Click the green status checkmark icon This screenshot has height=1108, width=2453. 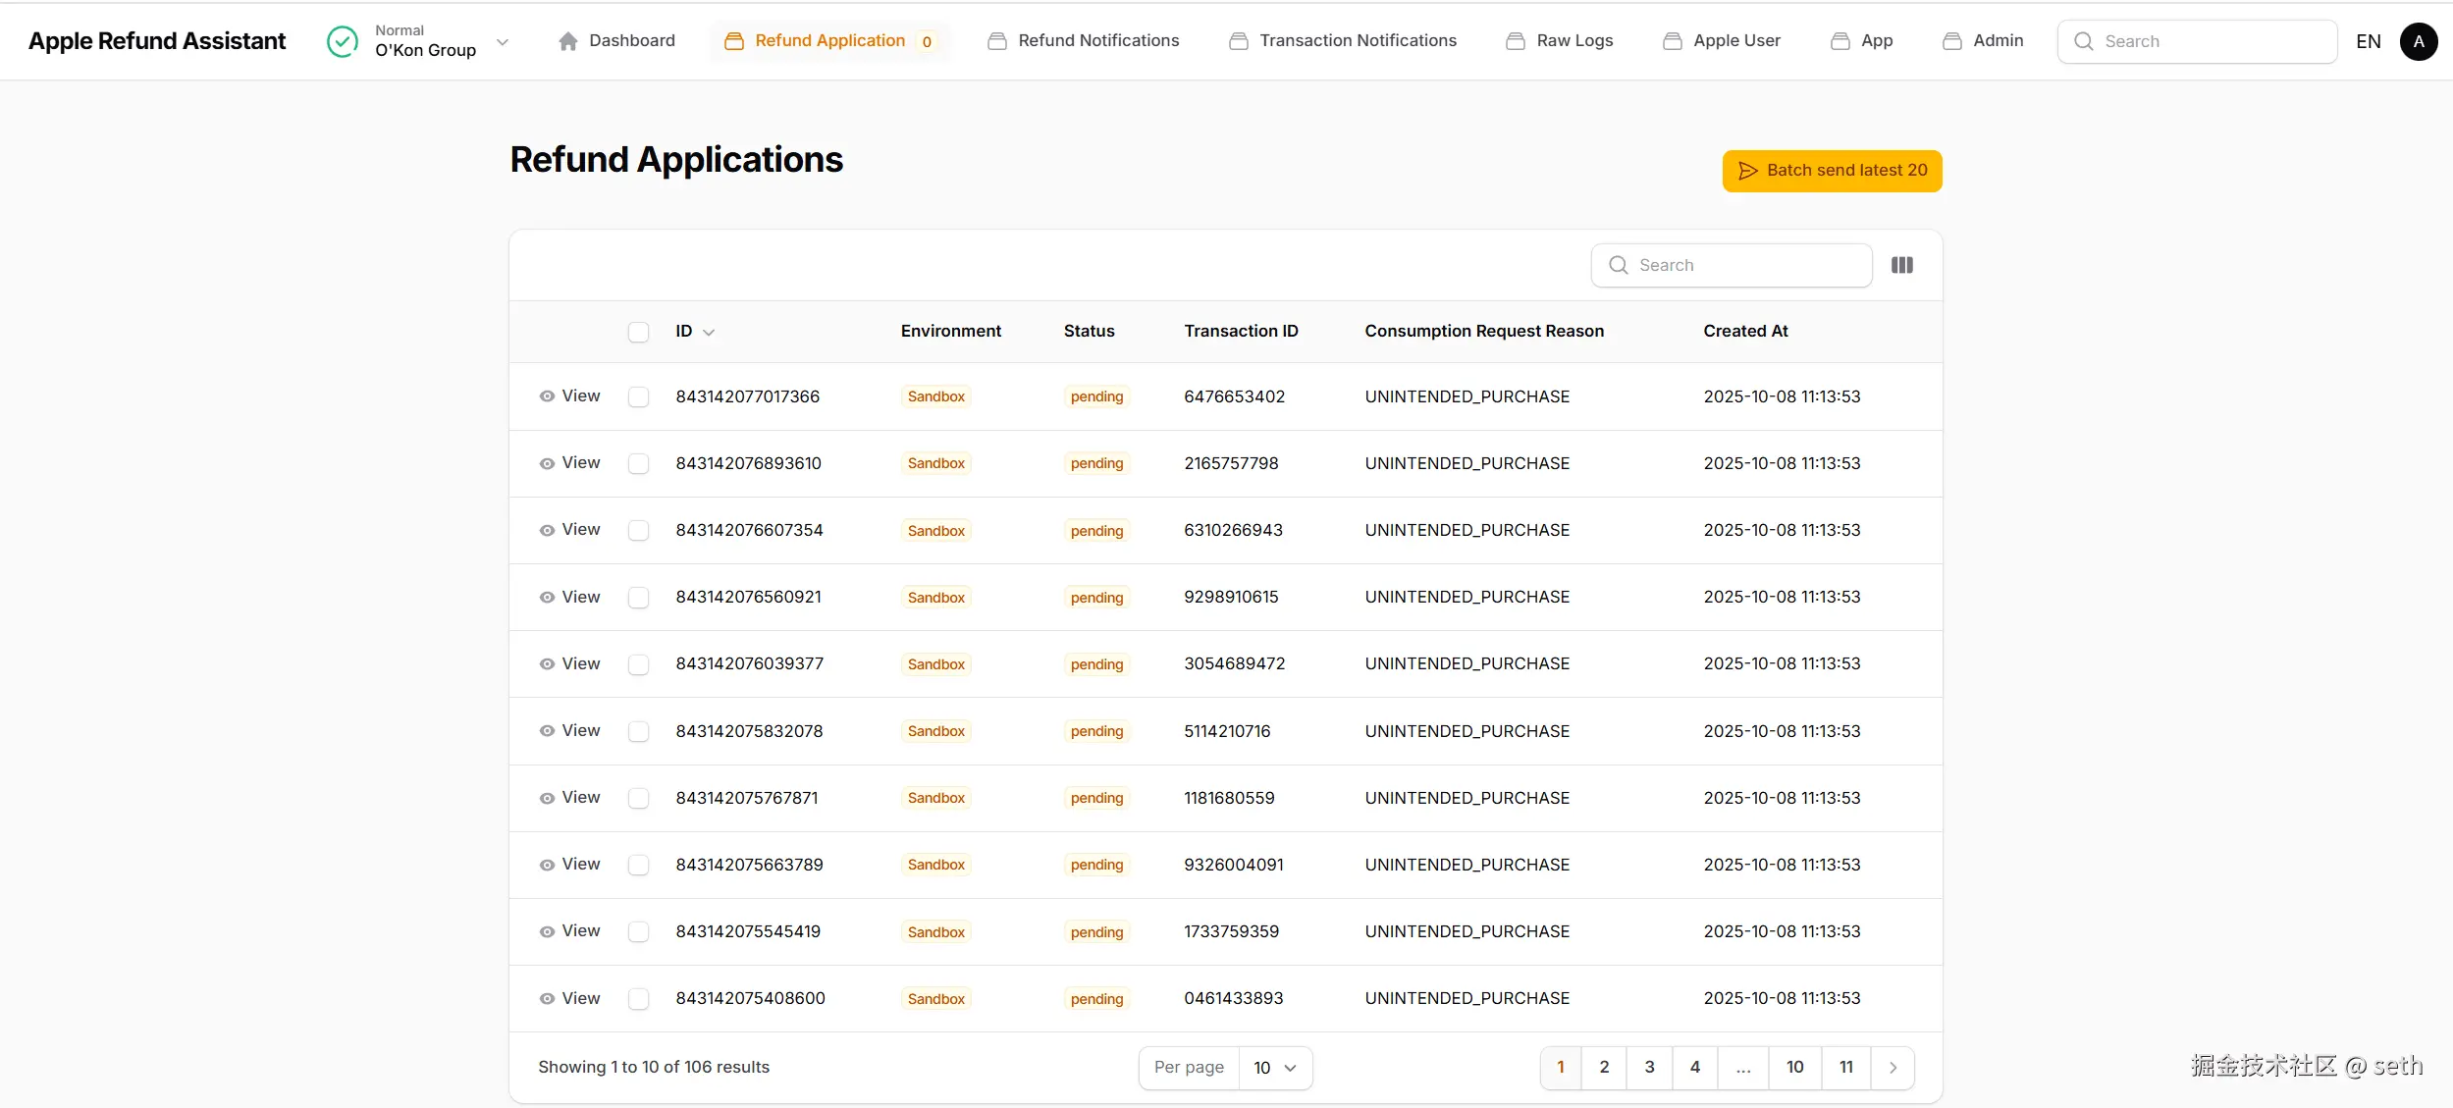[x=342, y=41]
